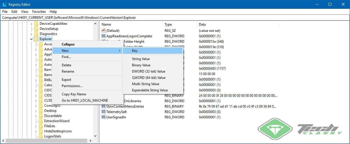Click the (Default) string value icon
The width and height of the screenshot is (350, 144).
(x=103, y=30)
